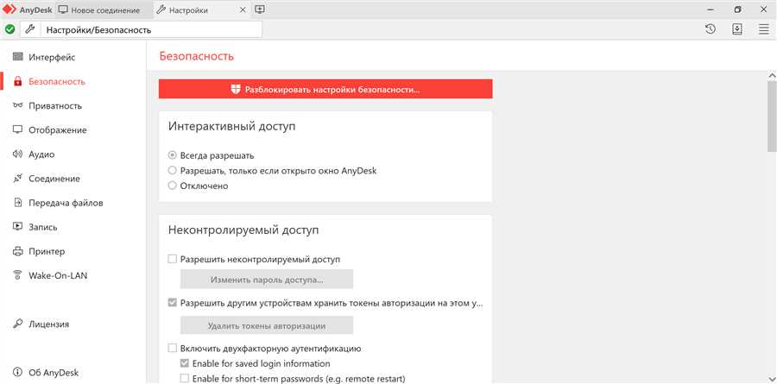Enable Разрешить неконтролируемый доступ checkbox
Image resolution: width=777 pixels, height=384 pixels.
(173, 259)
